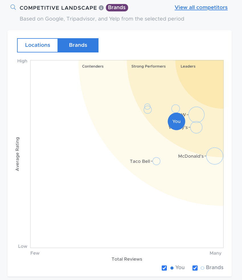
Task: Toggle the Brands legend checkbox
Action: 195,268
